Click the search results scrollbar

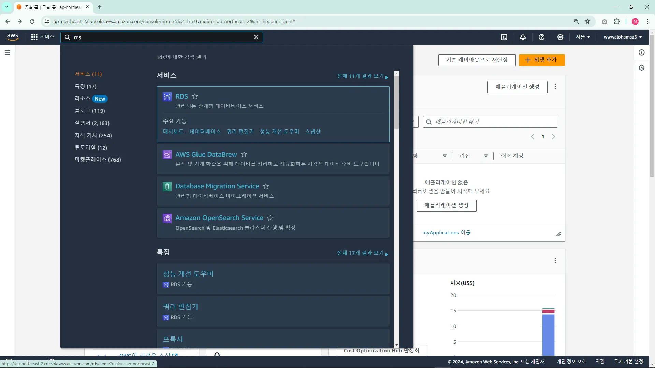pyautogui.click(x=396, y=102)
